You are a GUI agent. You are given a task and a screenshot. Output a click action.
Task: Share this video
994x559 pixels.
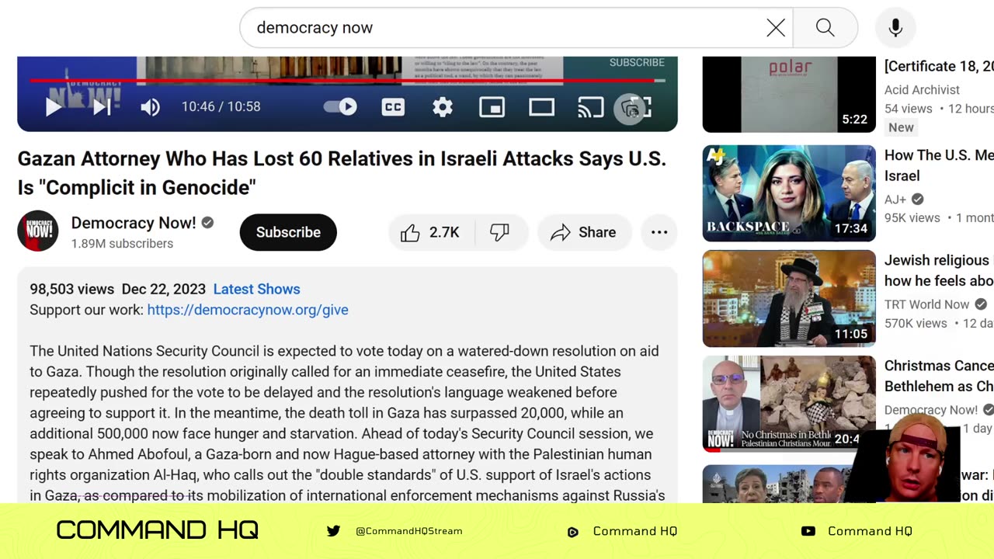[x=583, y=232]
